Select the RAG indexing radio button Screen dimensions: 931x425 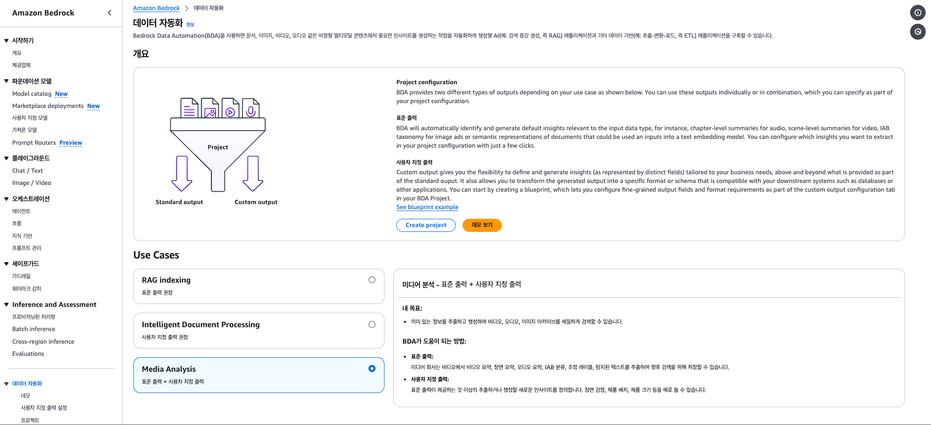tap(372, 280)
